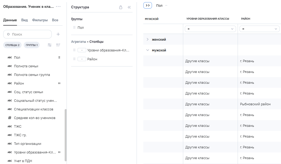The height and width of the screenshot is (164, 281).
Task: Expand the женский group row
Action: (147, 39)
